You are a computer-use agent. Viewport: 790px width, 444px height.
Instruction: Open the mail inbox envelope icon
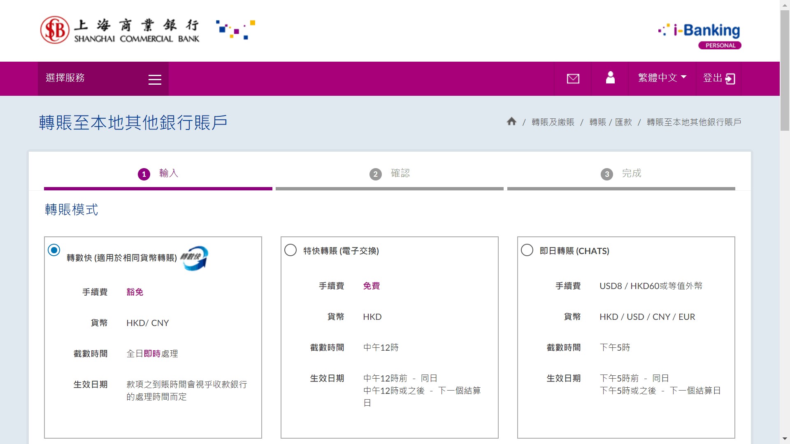(573, 79)
